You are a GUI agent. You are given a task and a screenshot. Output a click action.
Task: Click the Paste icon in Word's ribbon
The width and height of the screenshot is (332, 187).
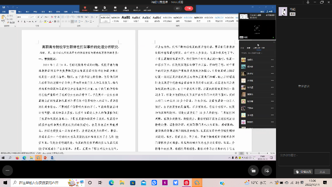click(x=4, y=18)
